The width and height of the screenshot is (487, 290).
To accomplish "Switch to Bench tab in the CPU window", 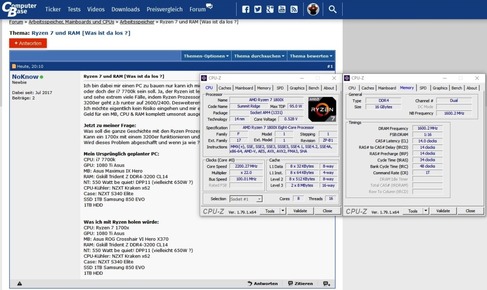I will click(x=314, y=88).
